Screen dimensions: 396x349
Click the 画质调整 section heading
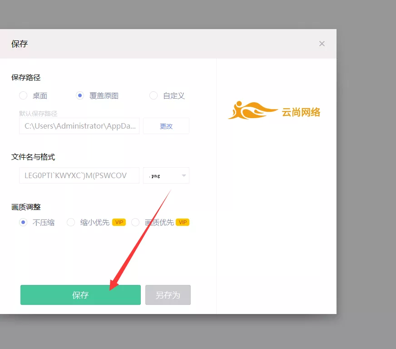point(26,207)
